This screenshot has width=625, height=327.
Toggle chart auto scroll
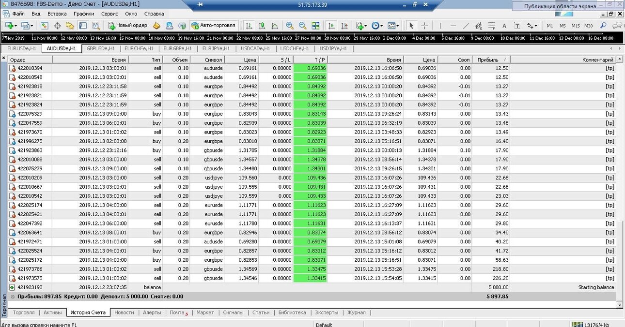pos(332,26)
